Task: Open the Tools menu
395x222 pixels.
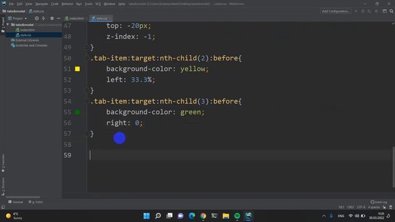Action: pyautogui.click(x=88, y=4)
